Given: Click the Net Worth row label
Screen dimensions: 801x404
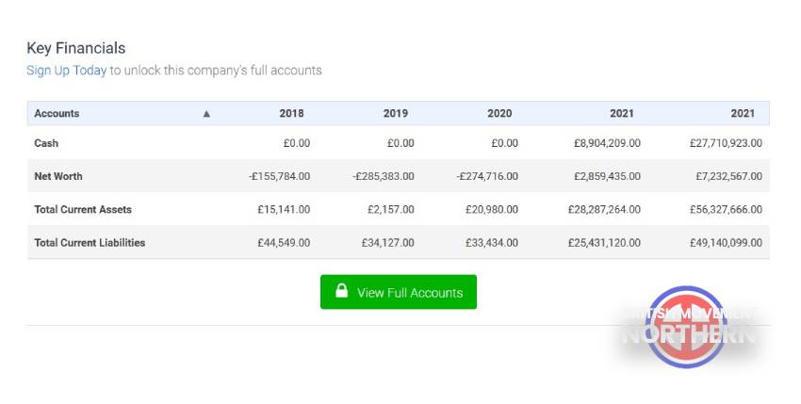Looking at the screenshot, I should coord(58,176).
